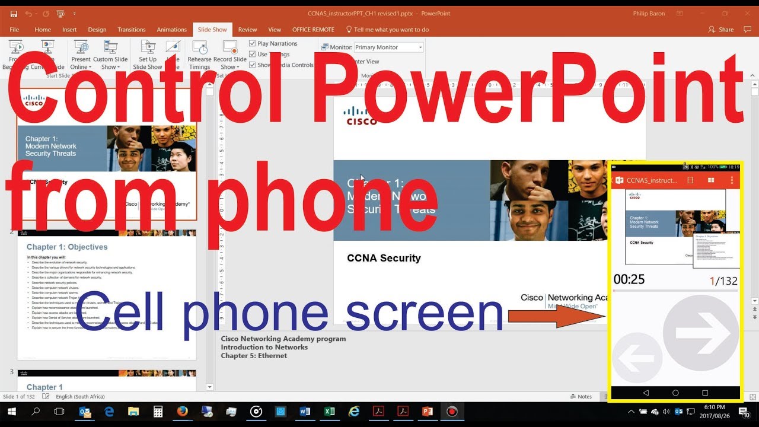Toggle Use Timings checkbox
Image resolution: width=759 pixels, height=427 pixels.
coord(253,54)
